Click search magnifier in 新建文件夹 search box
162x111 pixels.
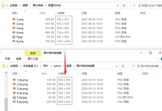point(134,5)
